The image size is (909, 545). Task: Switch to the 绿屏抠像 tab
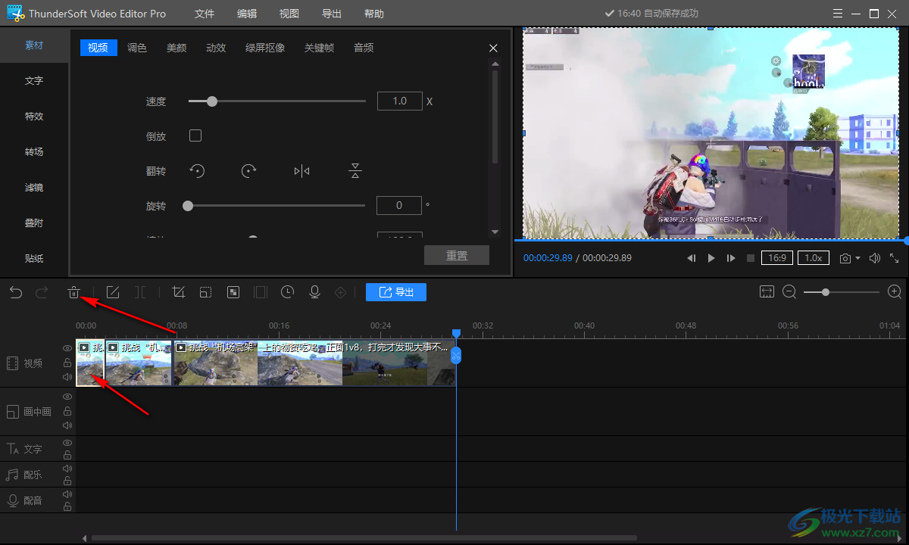(265, 48)
